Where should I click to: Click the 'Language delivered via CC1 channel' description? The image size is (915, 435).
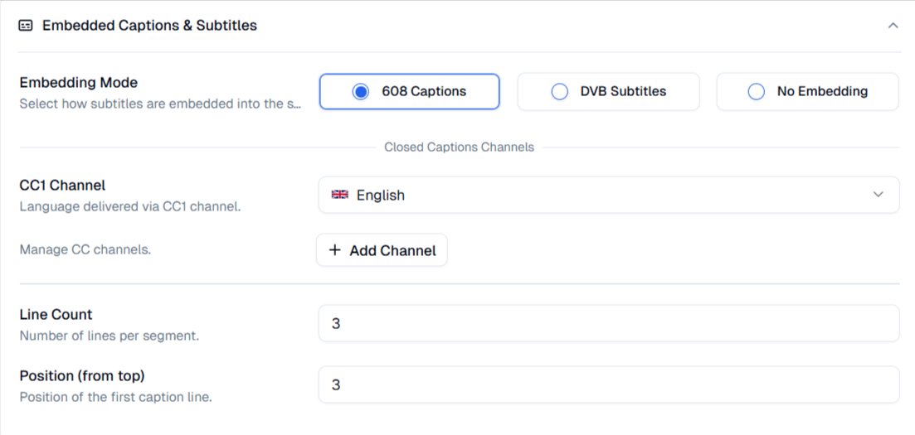pyautogui.click(x=129, y=206)
